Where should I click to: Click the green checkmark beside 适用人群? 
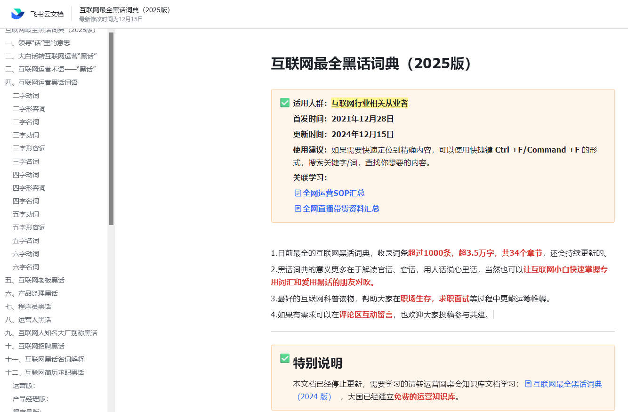point(285,103)
